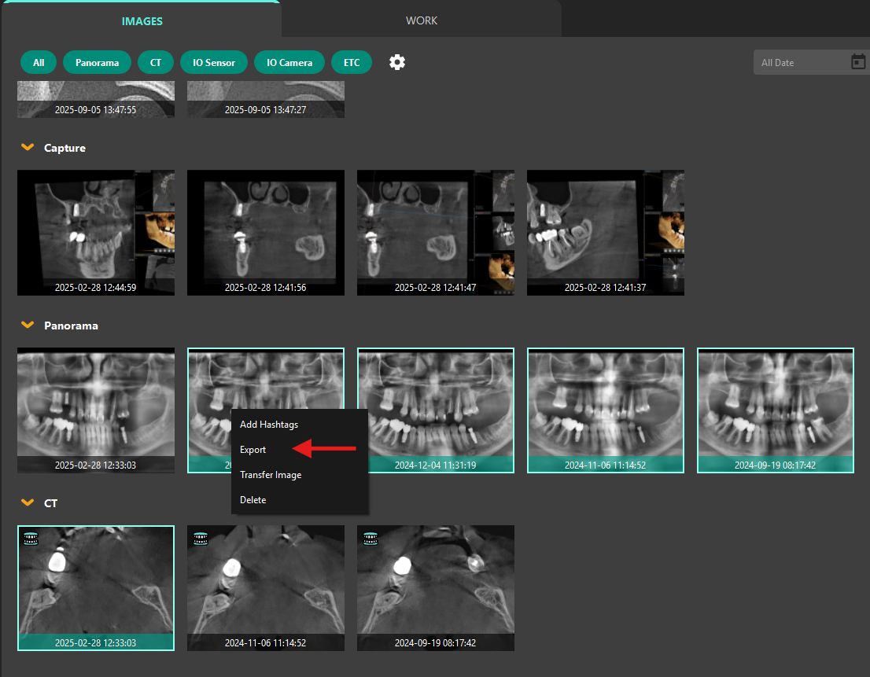Image resolution: width=870 pixels, height=677 pixels.
Task: Choose Delete from the context menu
Action: point(300,499)
